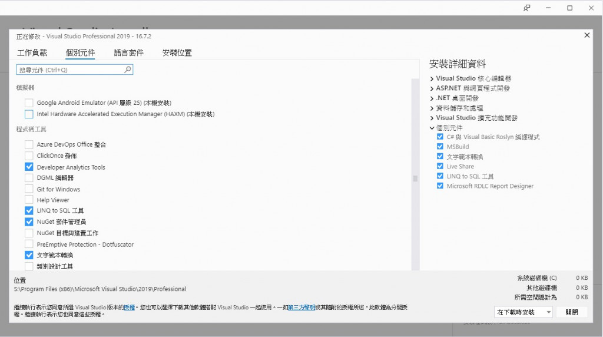Uncheck NuGet 套件管理員
This screenshot has width=603, height=337.
coord(29,222)
